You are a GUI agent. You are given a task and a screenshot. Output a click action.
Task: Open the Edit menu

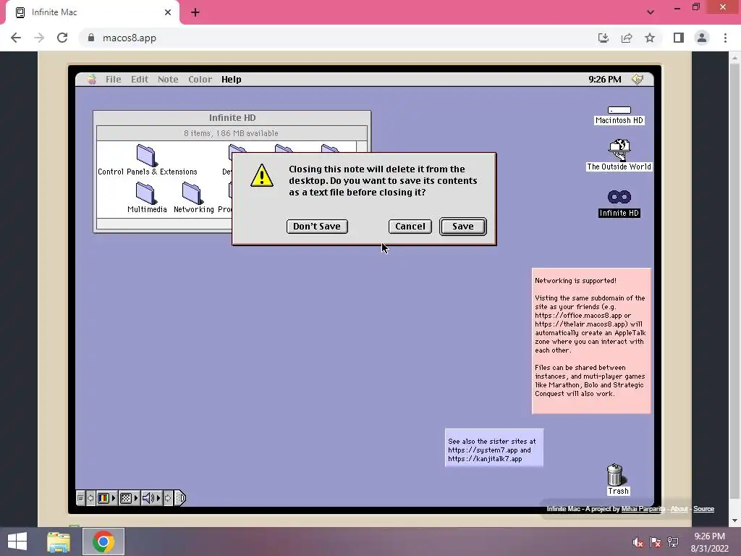140,80
